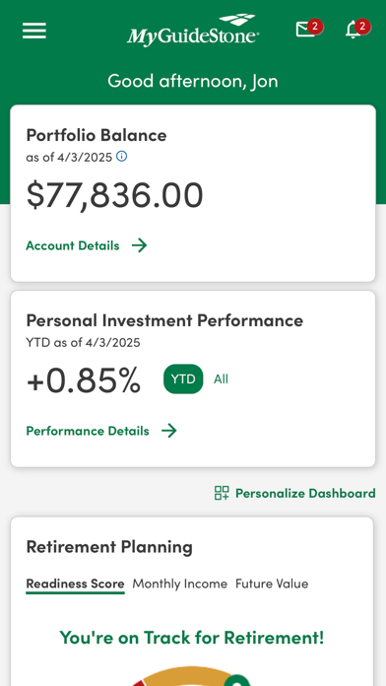386x686 pixels.
Task: Tap the Retirement Planning card heading
Action: click(x=109, y=547)
